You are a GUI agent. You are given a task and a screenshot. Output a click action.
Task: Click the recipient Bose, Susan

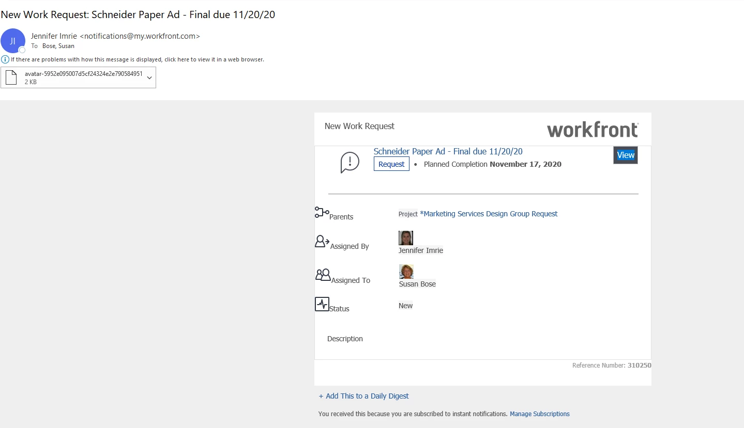pos(58,46)
